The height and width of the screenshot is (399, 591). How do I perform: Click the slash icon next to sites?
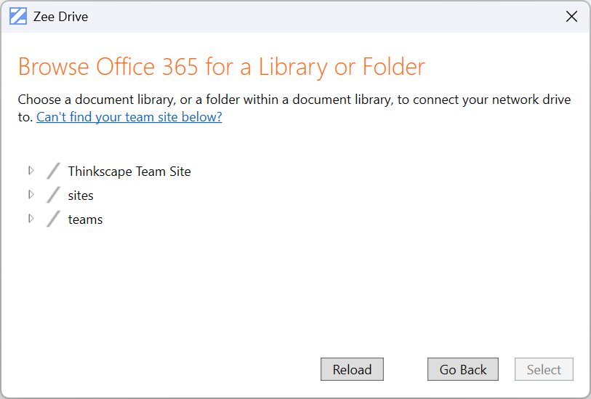tap(53, 196)
